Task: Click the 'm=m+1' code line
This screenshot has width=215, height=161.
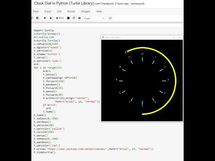Action: click(x=47, y=71)
